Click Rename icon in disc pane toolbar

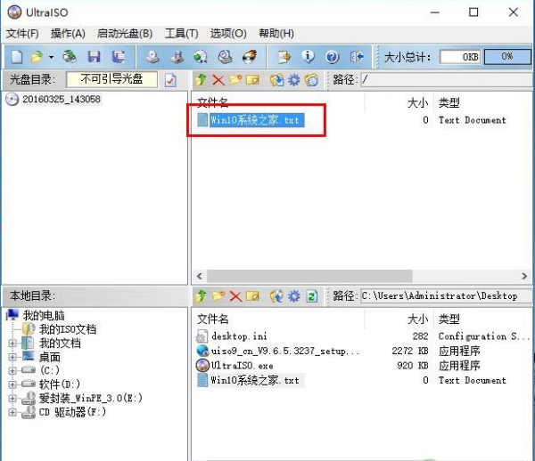coord(252,80)
